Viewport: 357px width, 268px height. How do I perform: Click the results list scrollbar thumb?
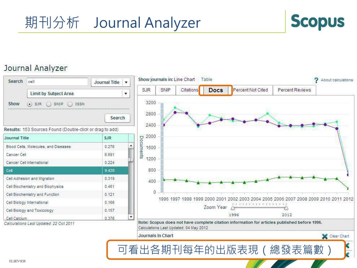pos(131,159)
